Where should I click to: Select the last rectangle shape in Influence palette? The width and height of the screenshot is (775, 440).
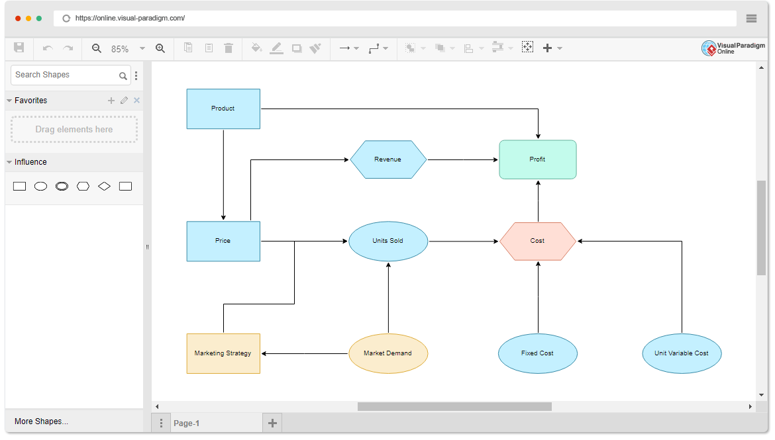click(126, 186)
